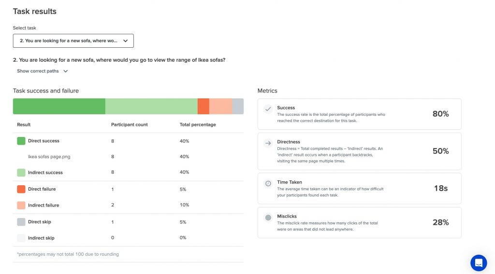495x274 pixels.
Task: Click the Indirect success light green swatch
Action: tap(21, 173)
